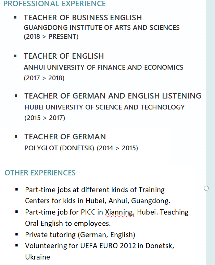
Task: Click the Private tutoring (German, English) bullet text
Action: (80, 235)
